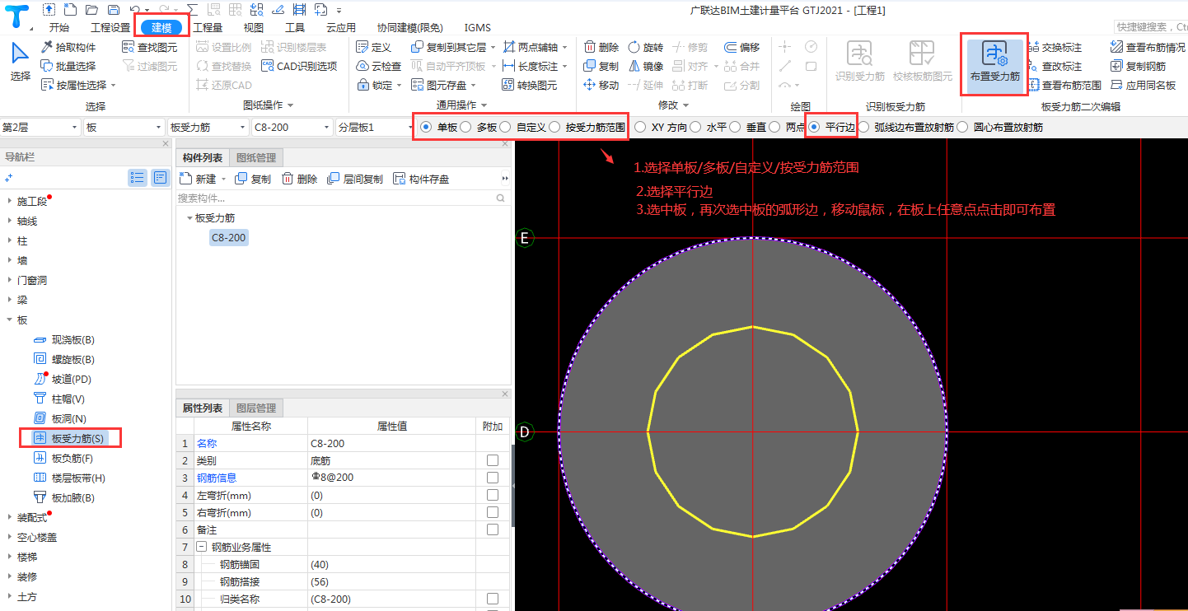The image size is (1188, 611).
Task: Open 查找图元 tool
Action: (x=149, y=47)
